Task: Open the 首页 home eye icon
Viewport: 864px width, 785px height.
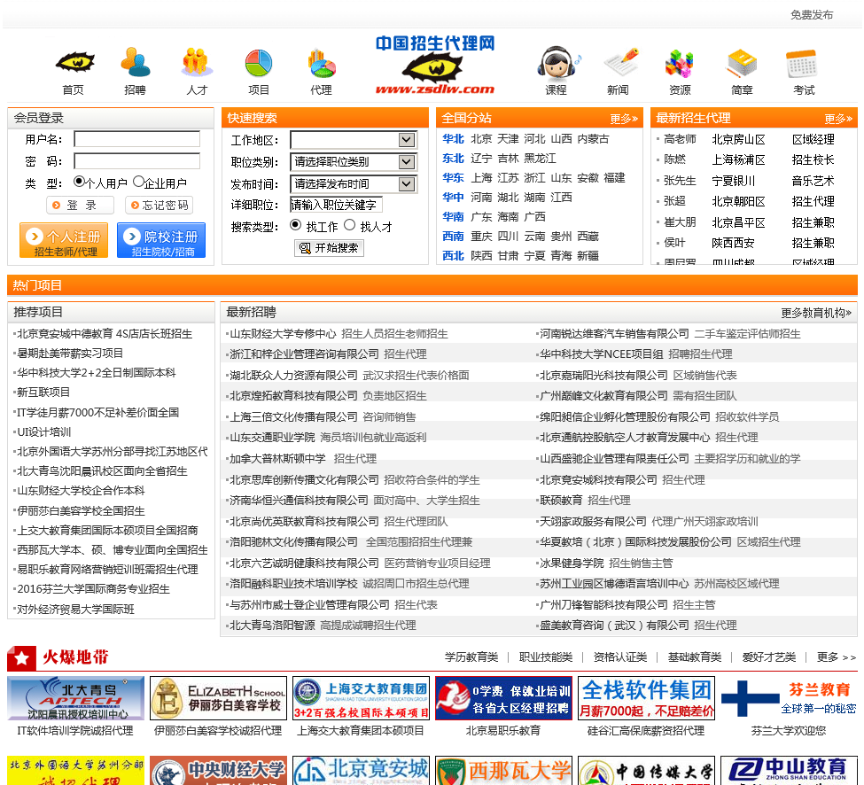Action: (x=74, y=63)
